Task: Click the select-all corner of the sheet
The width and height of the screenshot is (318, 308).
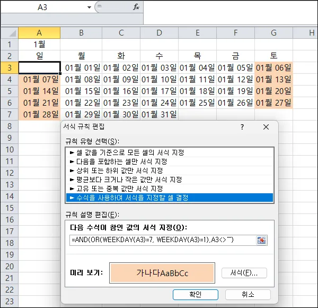Action: 10,33
